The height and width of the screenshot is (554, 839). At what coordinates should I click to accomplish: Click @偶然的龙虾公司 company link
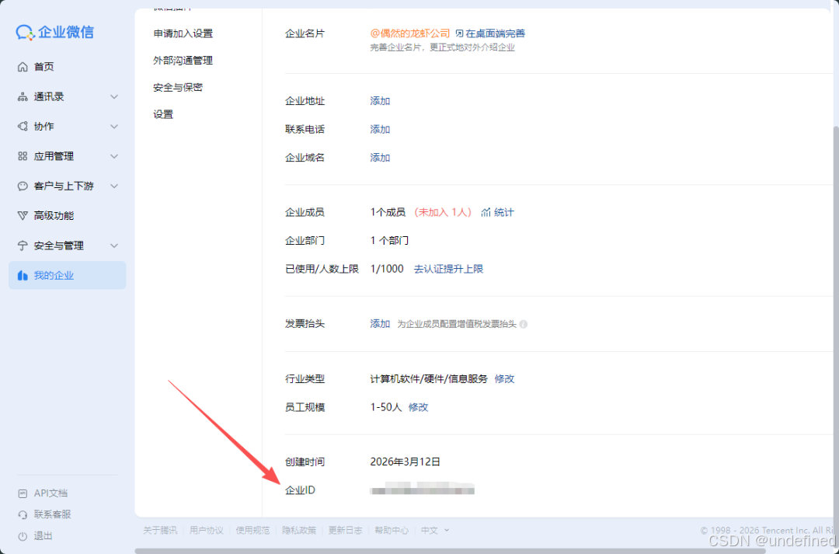410,33
